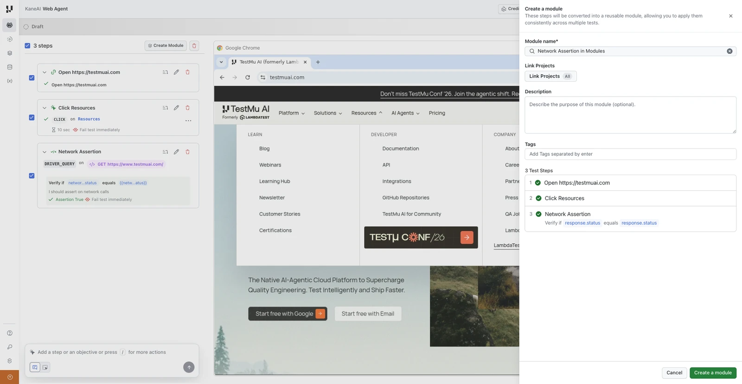Switch to element selection mode icon
The width and height of the screenshot is (742, 384).
click(45, 367)
